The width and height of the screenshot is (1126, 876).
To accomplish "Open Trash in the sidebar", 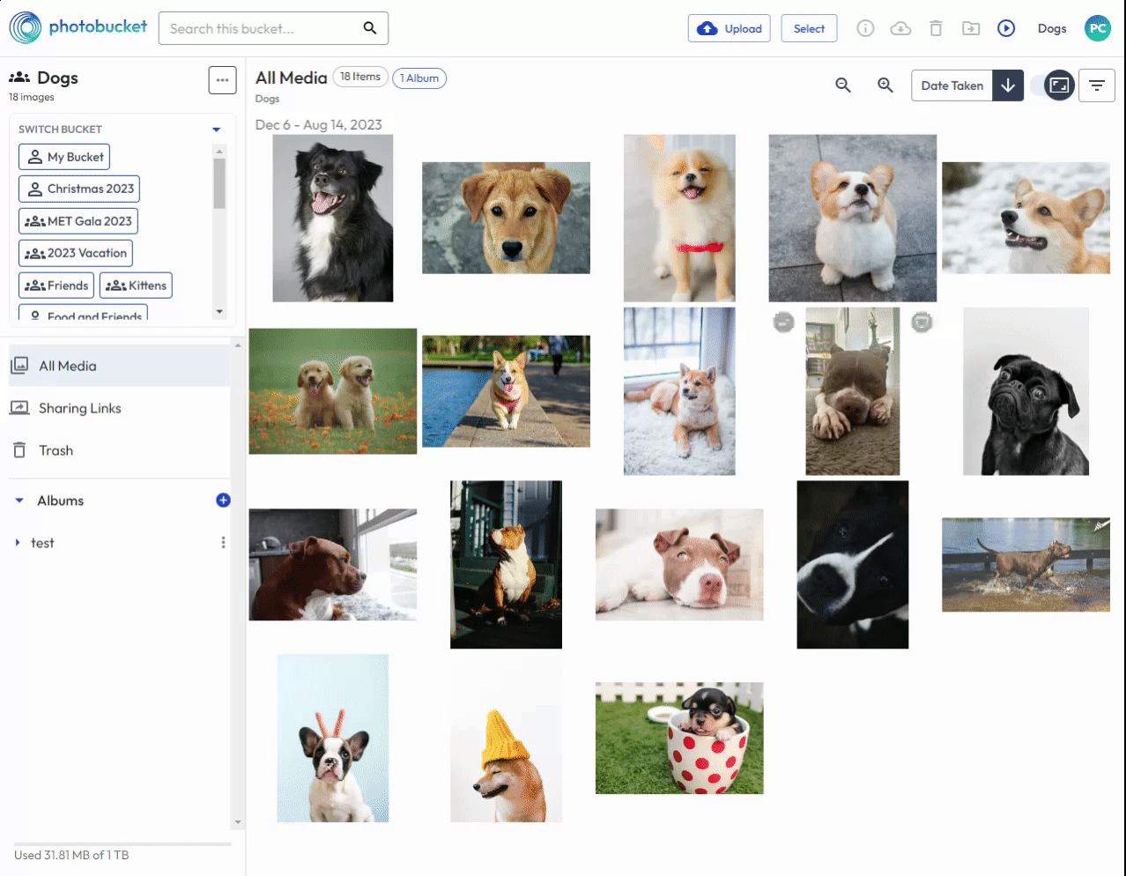I will (119, 450).
